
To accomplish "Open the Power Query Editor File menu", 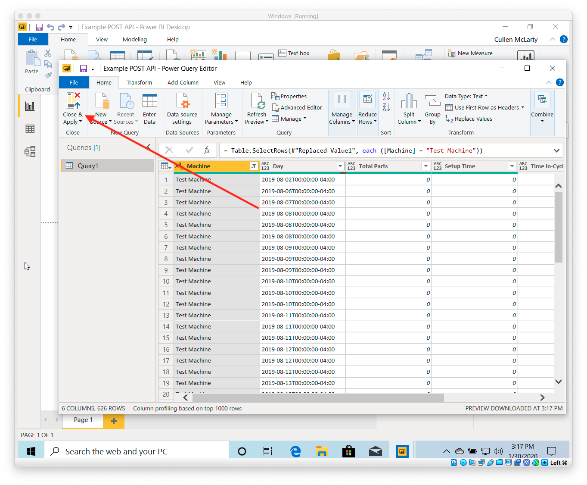I will 74,82.
